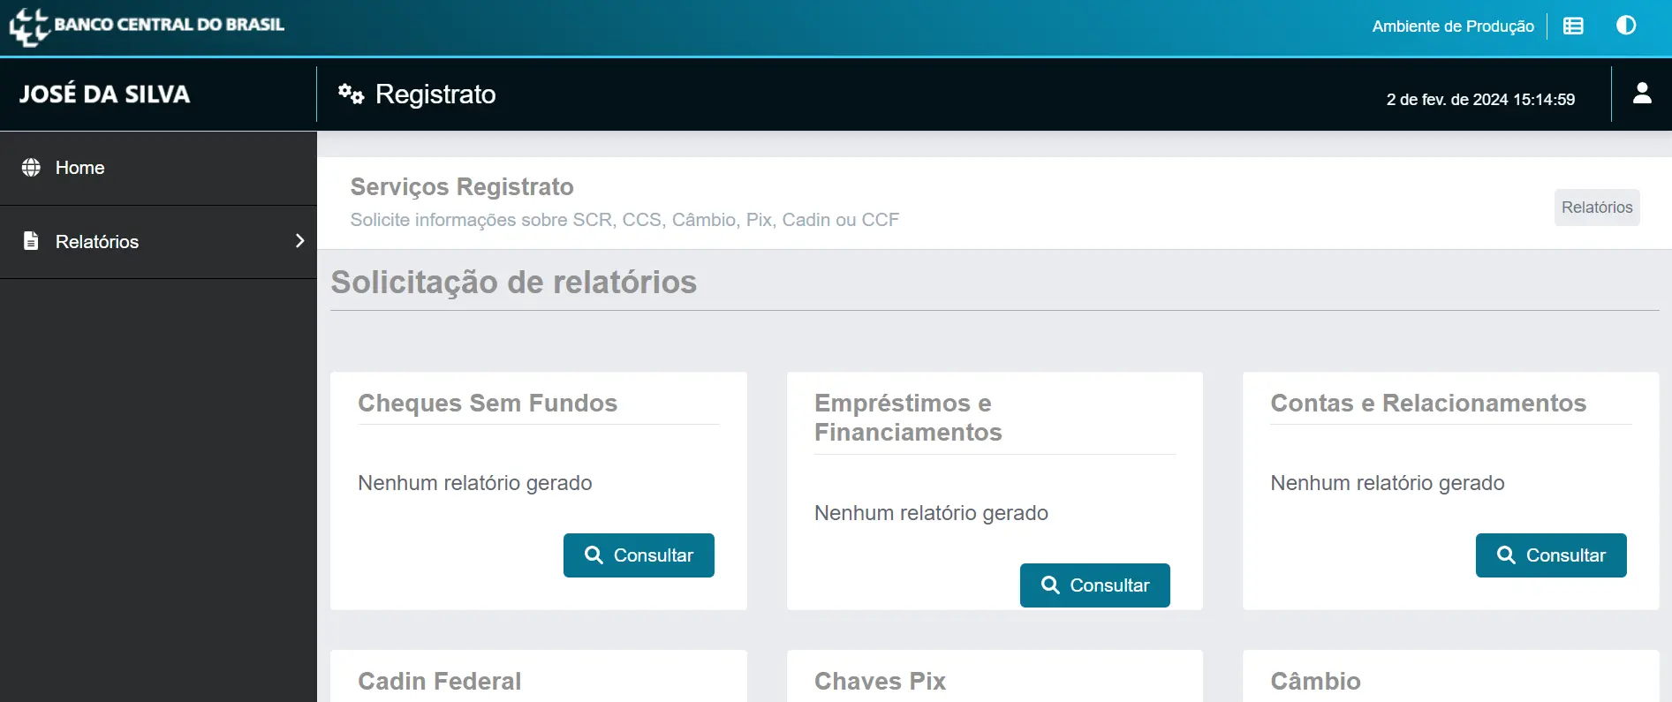Consultar Contas e Relacionamentos report
1672x702 pixels.
(x=1551, y=555)
